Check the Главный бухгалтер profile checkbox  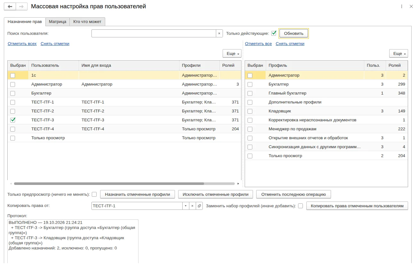[x=250, y=93]
